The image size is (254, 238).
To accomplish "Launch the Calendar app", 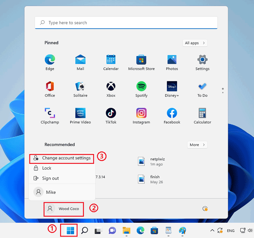I will tap(111, 62).
